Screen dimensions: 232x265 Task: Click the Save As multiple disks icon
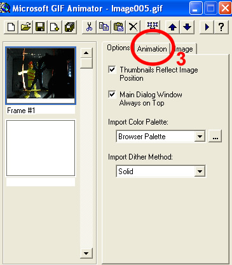click(x=69, y=27)
